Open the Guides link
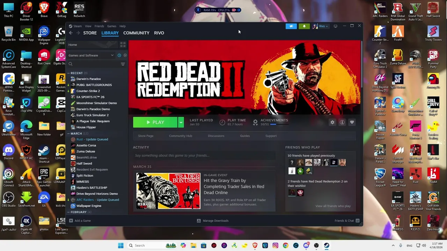Screen dimensions: 447x251 pyautogui.click(x=245, y=136)
